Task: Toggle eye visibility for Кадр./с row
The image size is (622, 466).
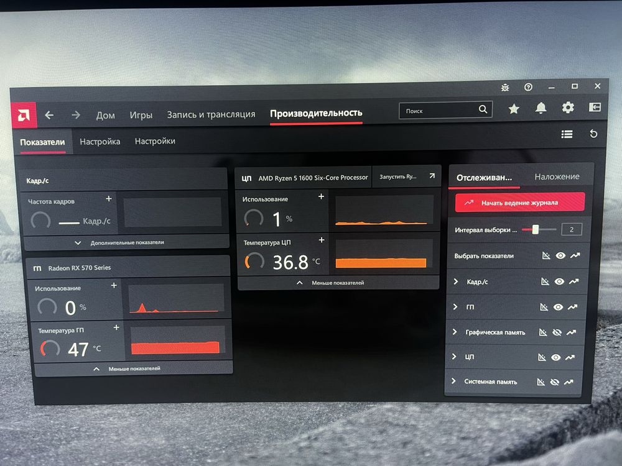Action: click(559, 281)
